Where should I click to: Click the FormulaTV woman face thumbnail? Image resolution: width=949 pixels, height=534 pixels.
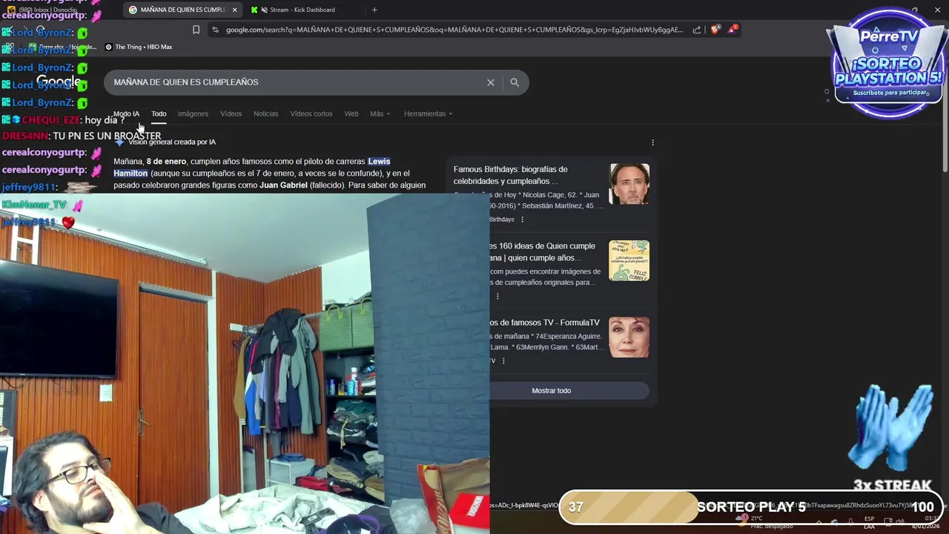point(629,337)
